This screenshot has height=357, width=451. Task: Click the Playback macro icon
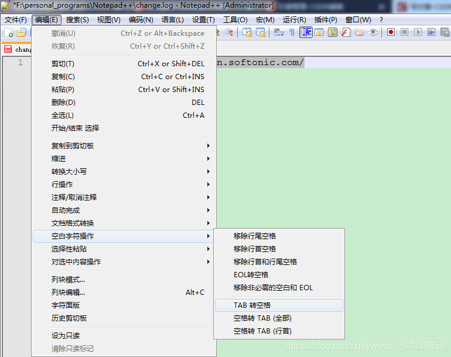[418, 32]
